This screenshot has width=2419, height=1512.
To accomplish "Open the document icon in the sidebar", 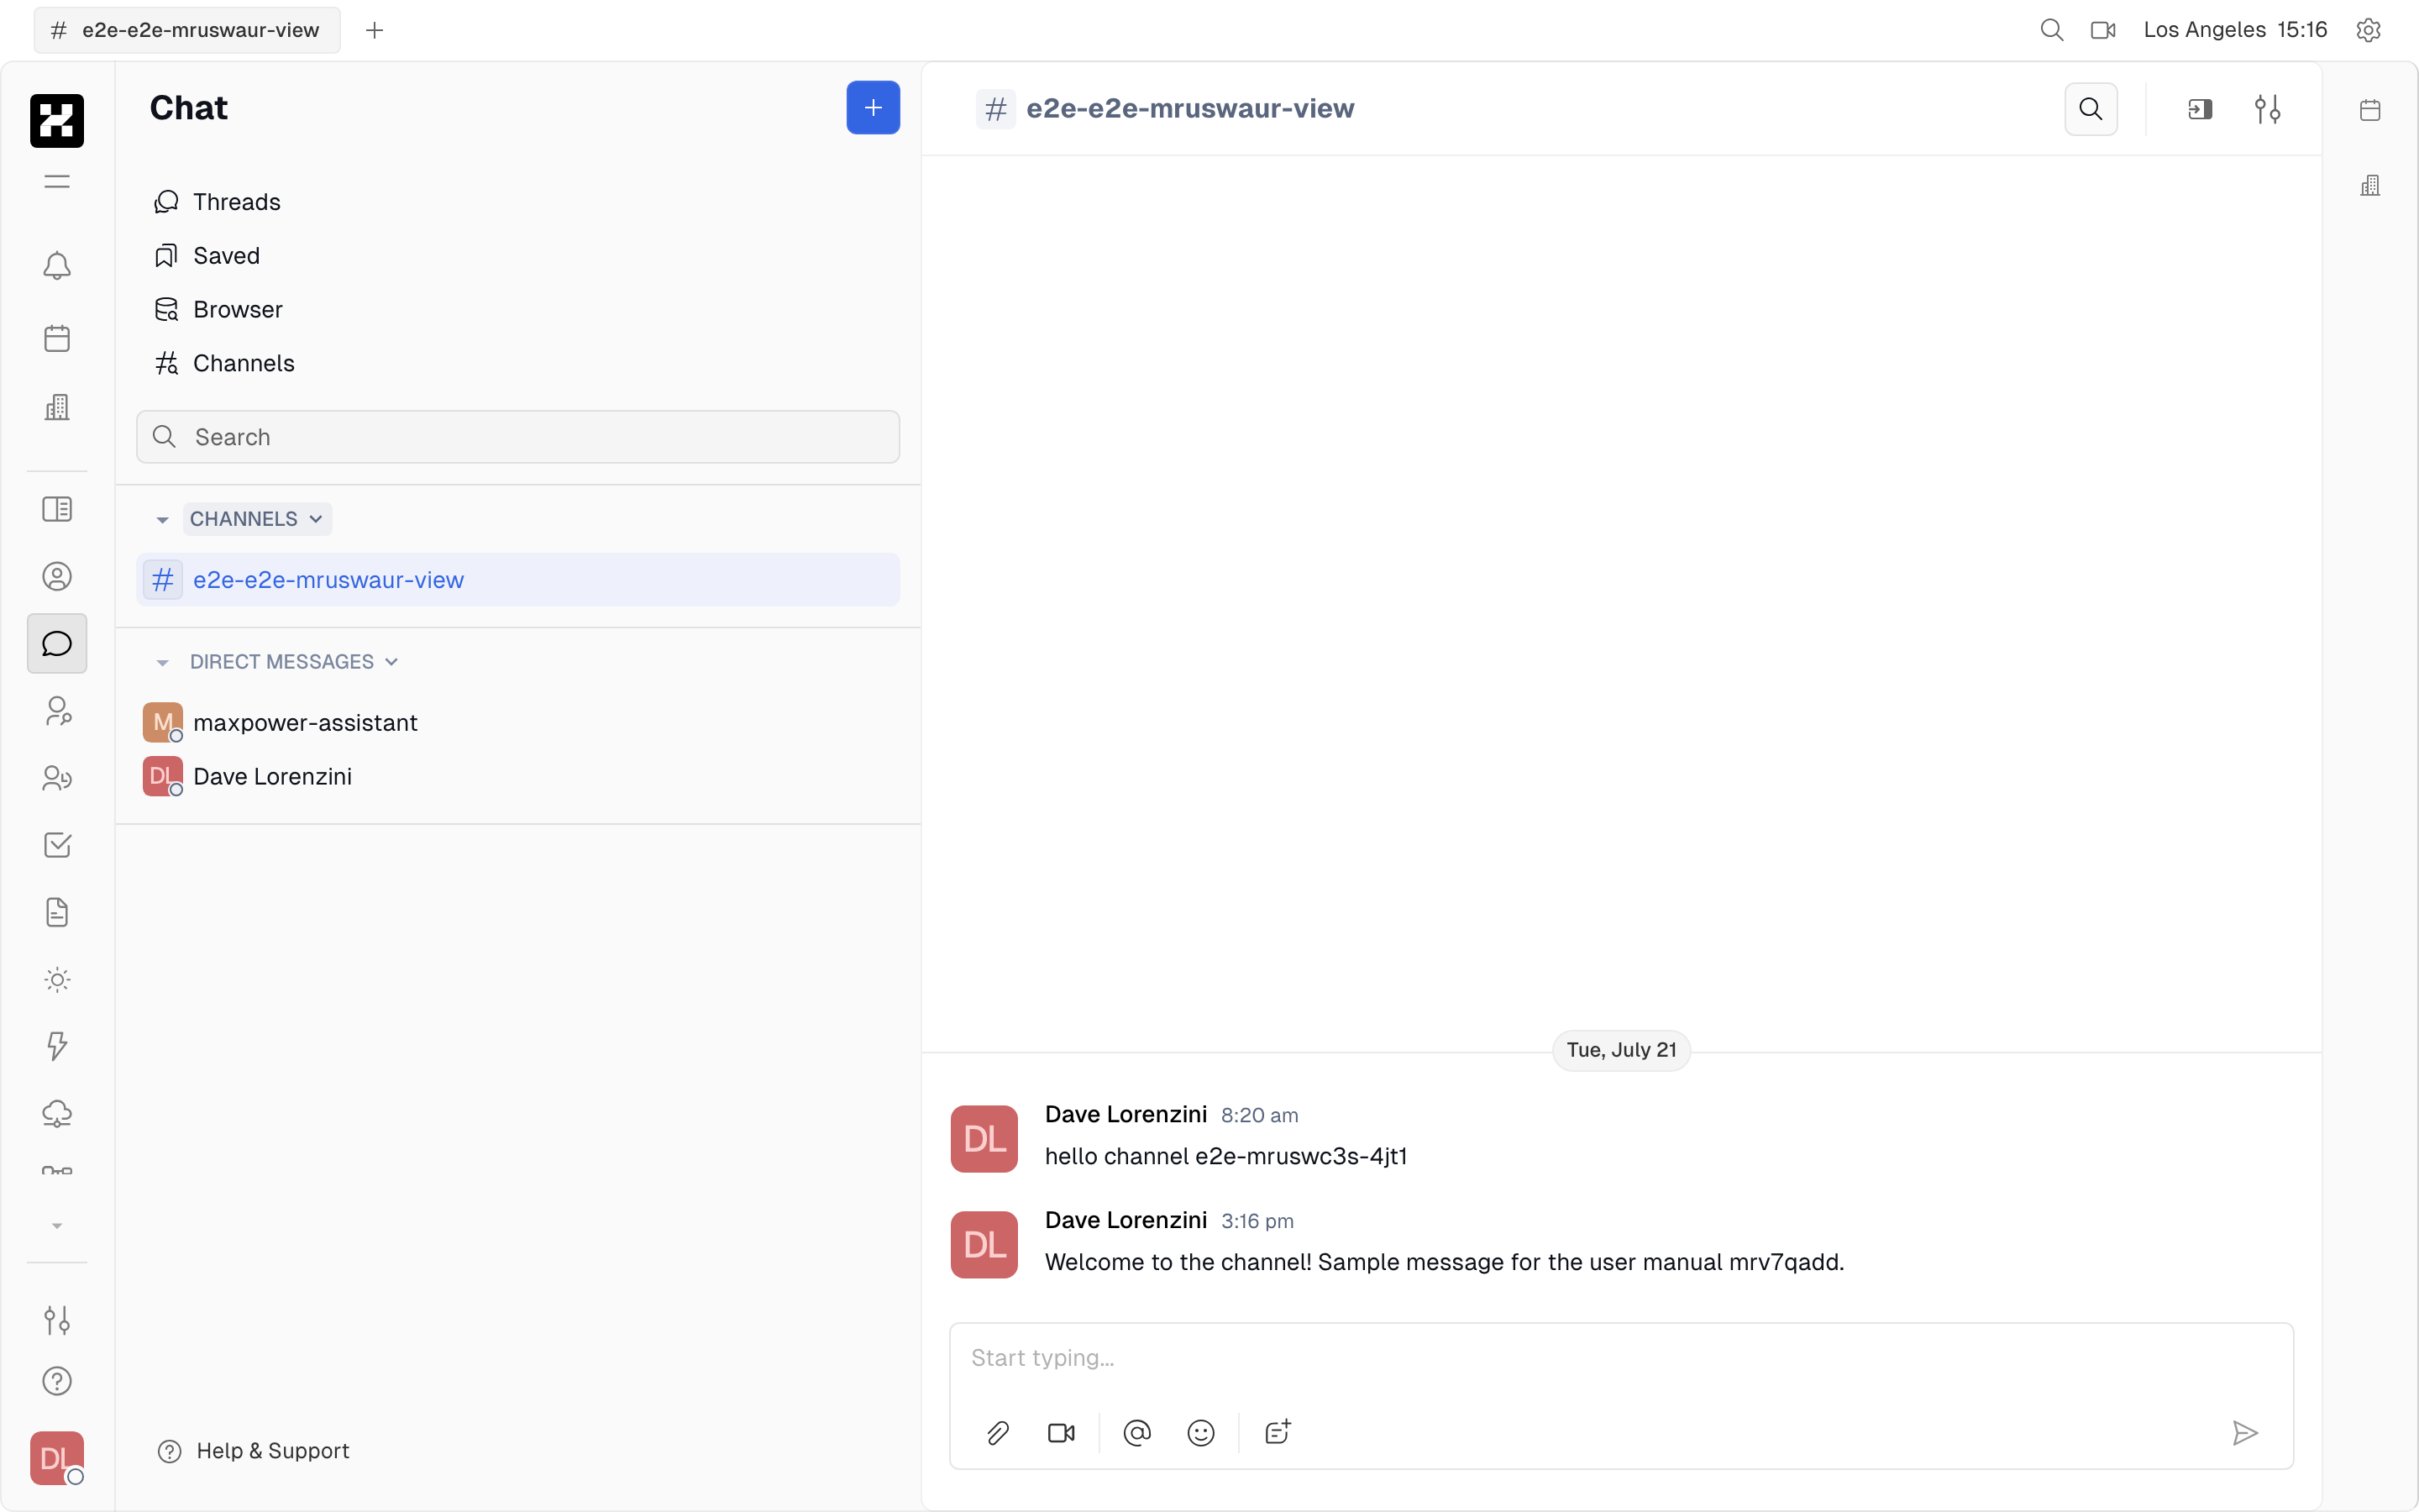I will coord(57,912).
